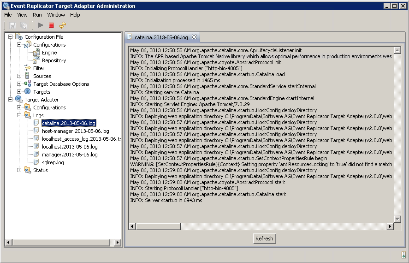Expand the Status tree node
Viewport: 409px width, 263px height.
[19, 170]
